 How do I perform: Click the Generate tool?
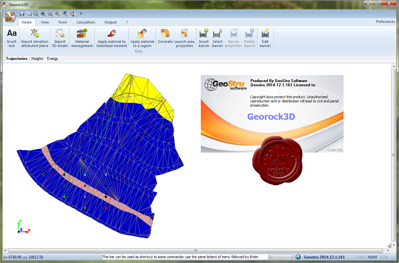coord(165,36)
